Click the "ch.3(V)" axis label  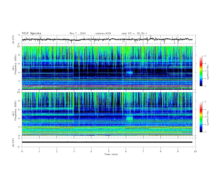(x=13, y=142)
